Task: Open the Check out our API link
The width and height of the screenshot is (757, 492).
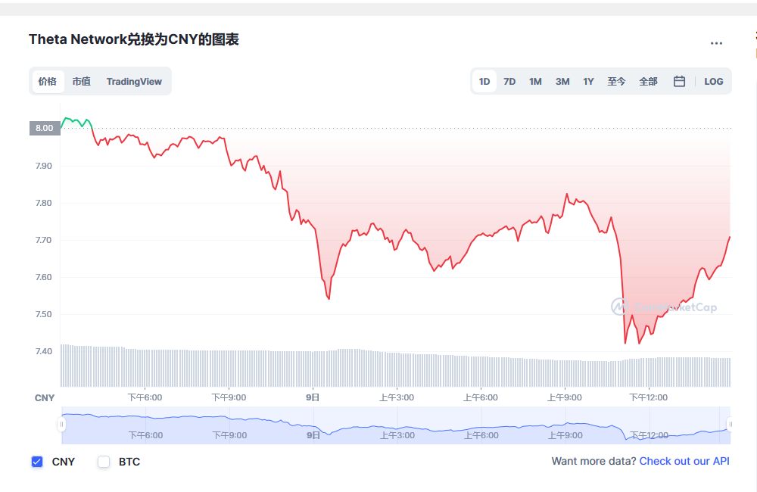Action: coord(684,461)
